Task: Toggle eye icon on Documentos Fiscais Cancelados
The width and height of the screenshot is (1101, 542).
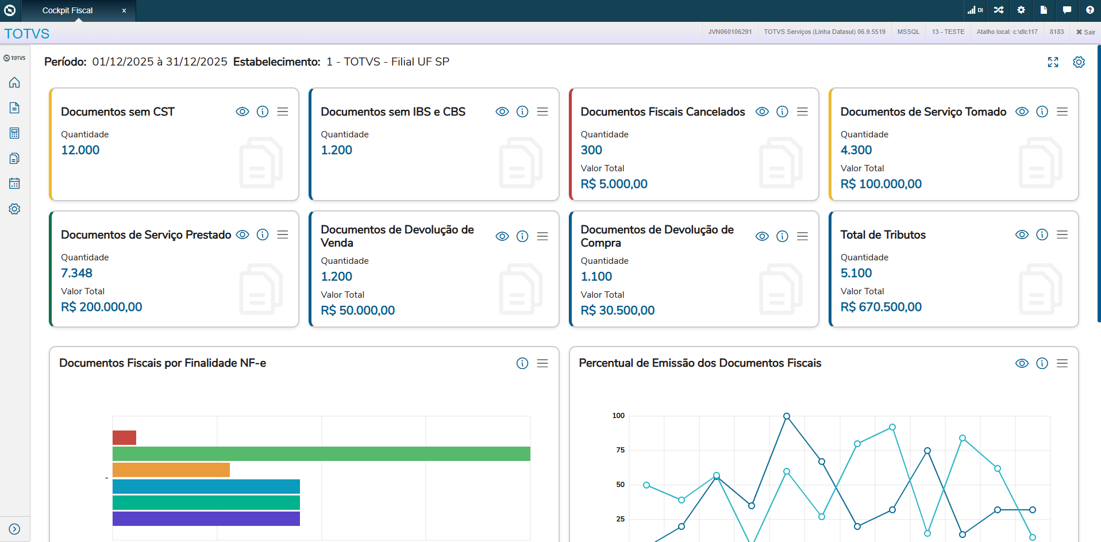Action: point(762,112)
